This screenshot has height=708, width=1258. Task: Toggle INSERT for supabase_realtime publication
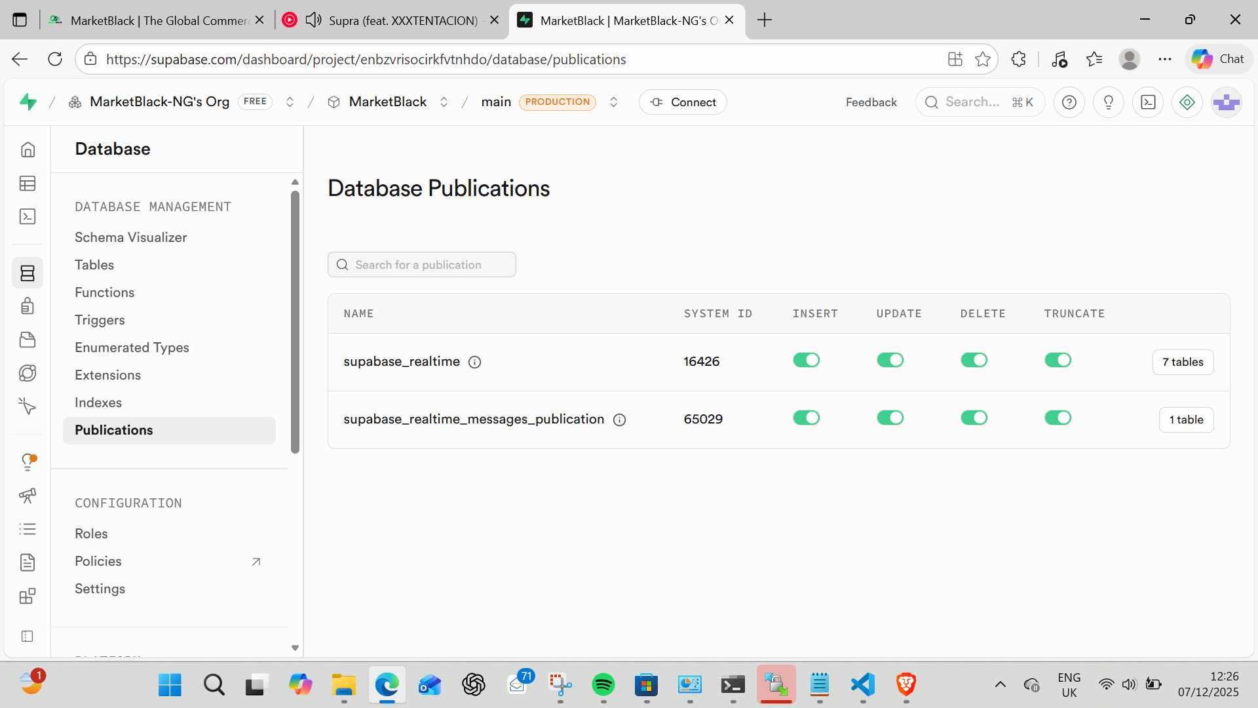806,361
